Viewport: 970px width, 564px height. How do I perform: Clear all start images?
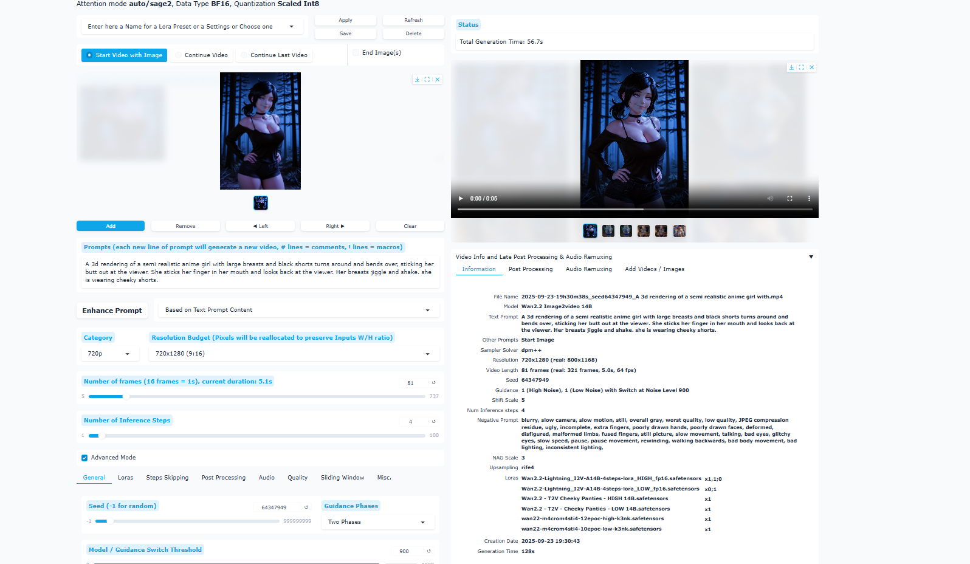click(410, 226)
